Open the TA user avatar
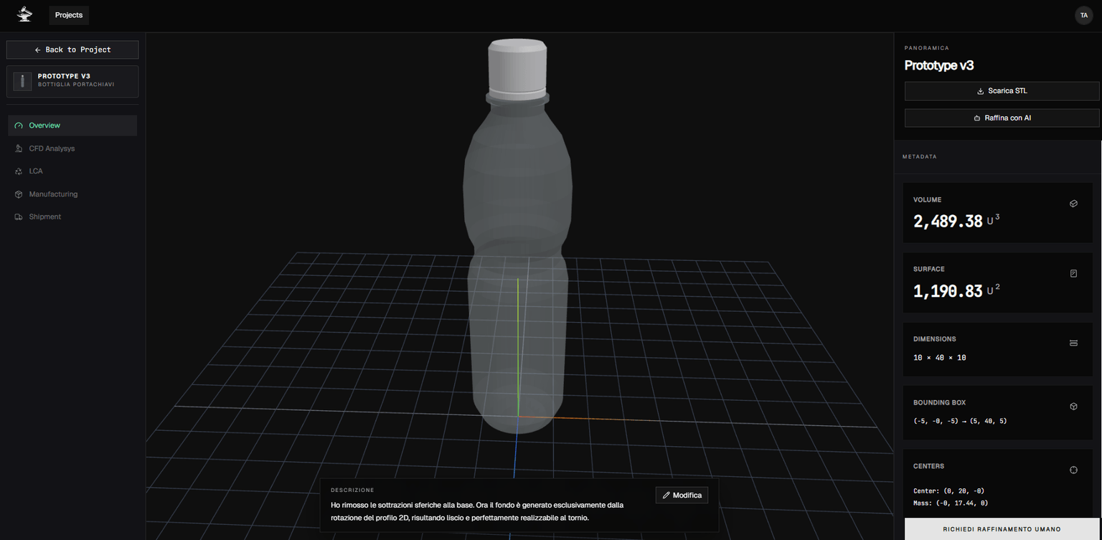Screen dimensions: 1102x540 (1083, 15)
